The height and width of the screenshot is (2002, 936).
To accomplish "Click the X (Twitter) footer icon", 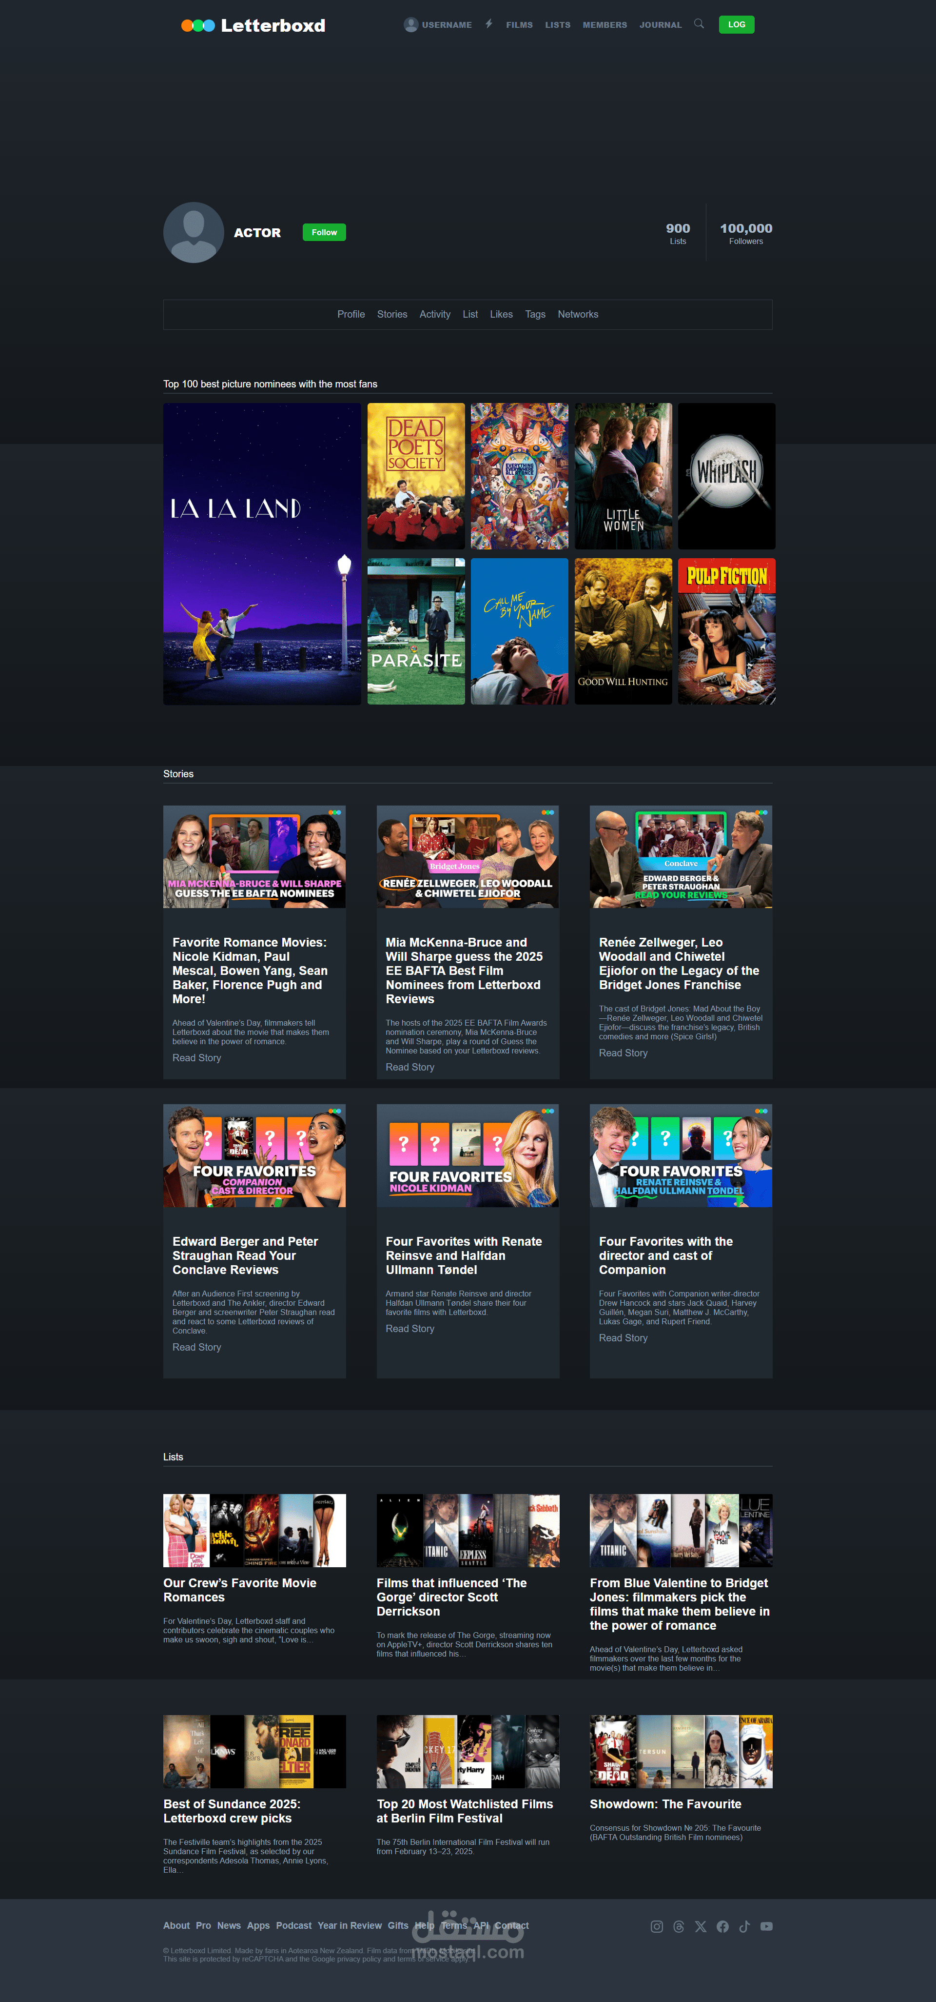I will (700, 1926).
